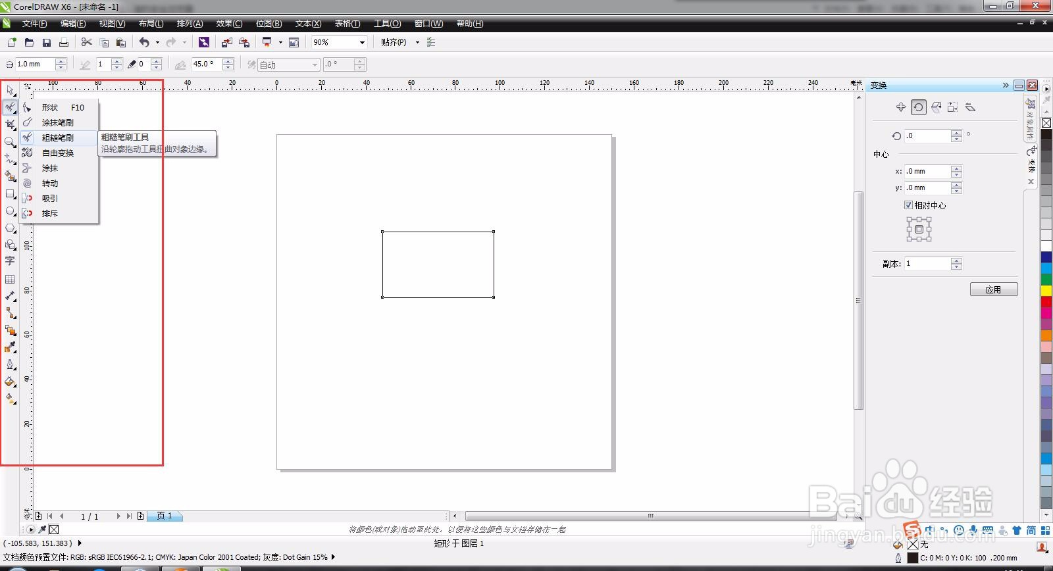Screen dimensions: 1053x571
Task: Click the Save icon
Action: [x=46, y=42]
